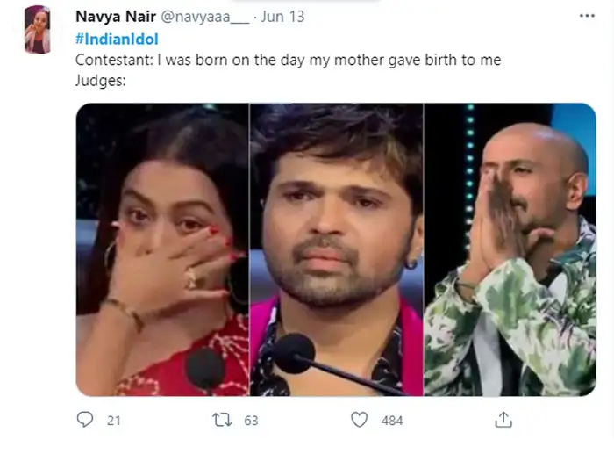Viewport: 614px width, 454px height.
Task: Click the reply count 21
Action: (x=114, y=421)
